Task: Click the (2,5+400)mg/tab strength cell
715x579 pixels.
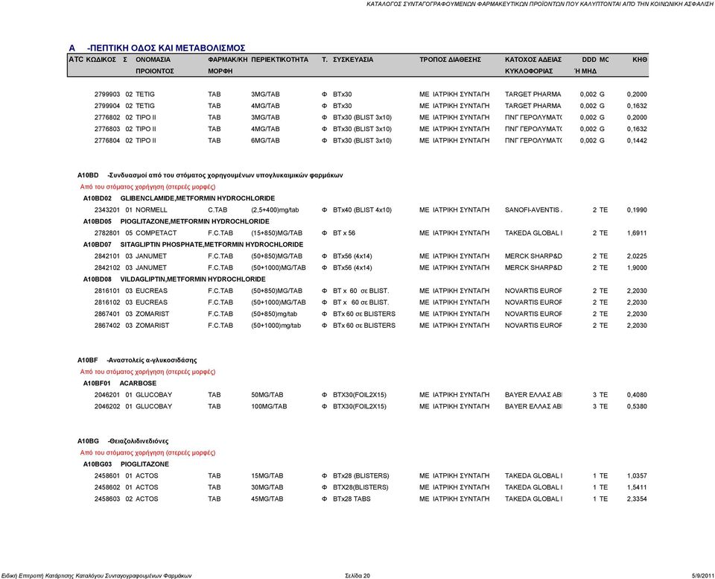Action: tap(275, 210)
